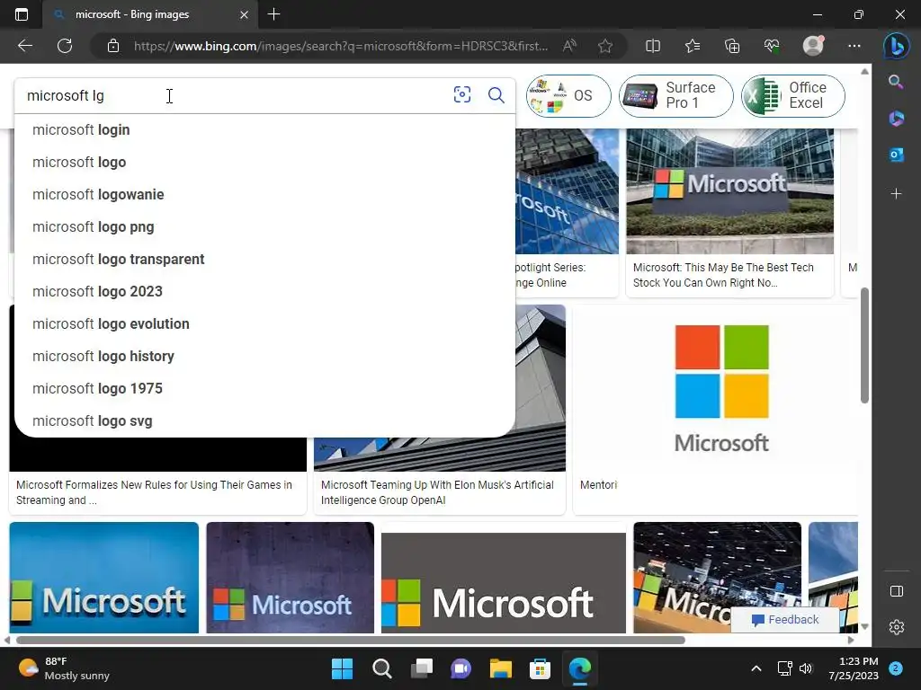
Task: Close the microsoft - Bing images tab
Action: point(244,14)
